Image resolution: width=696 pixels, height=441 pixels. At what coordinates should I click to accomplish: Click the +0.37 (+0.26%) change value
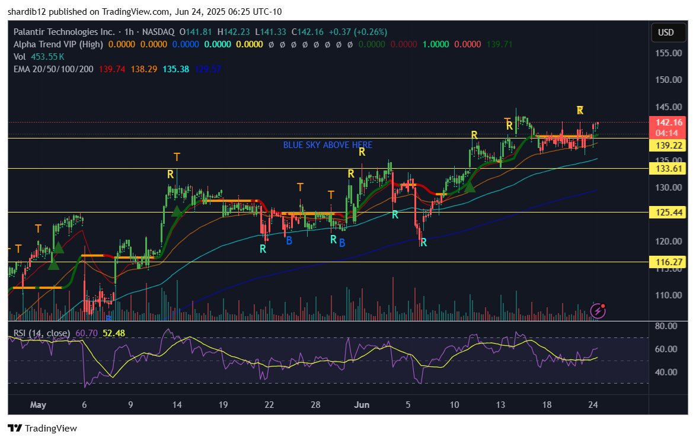[x=357, y=32]
